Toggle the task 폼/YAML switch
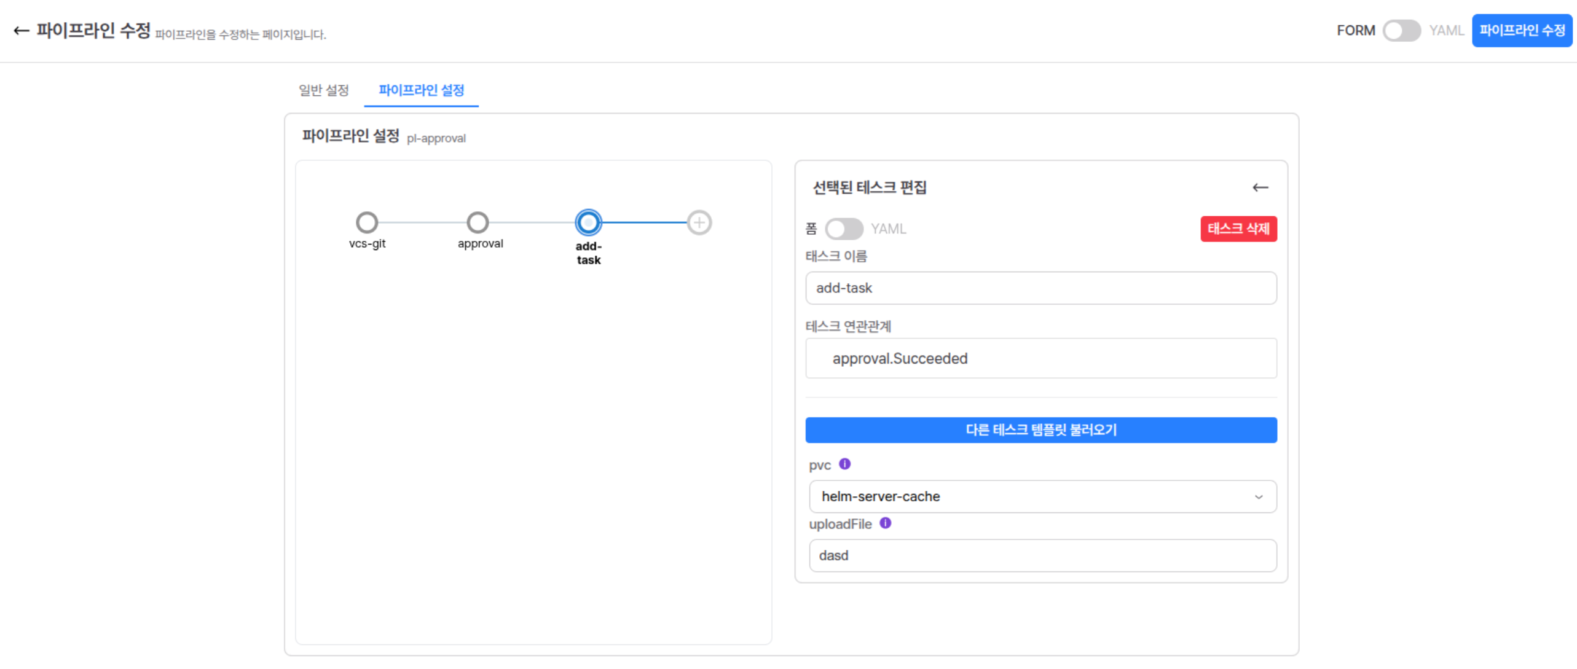1577x669 pixels. point(844,229)
